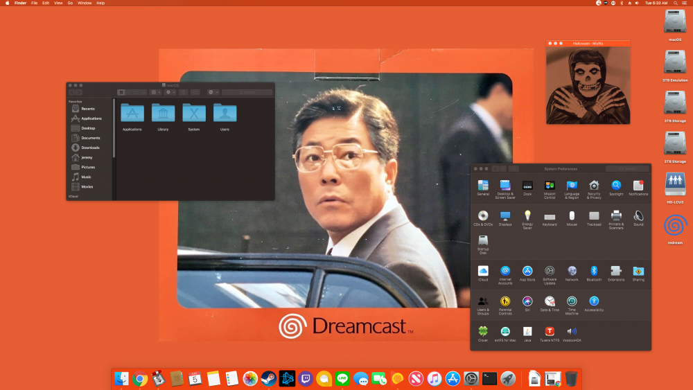Click Finder window search field
This screenshot has height=390, width=693.
[247, 92]
